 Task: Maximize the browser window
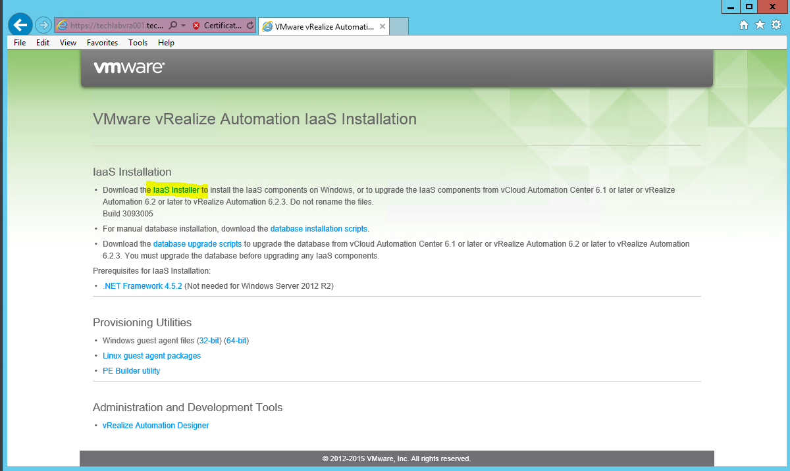tap(749, 7)
